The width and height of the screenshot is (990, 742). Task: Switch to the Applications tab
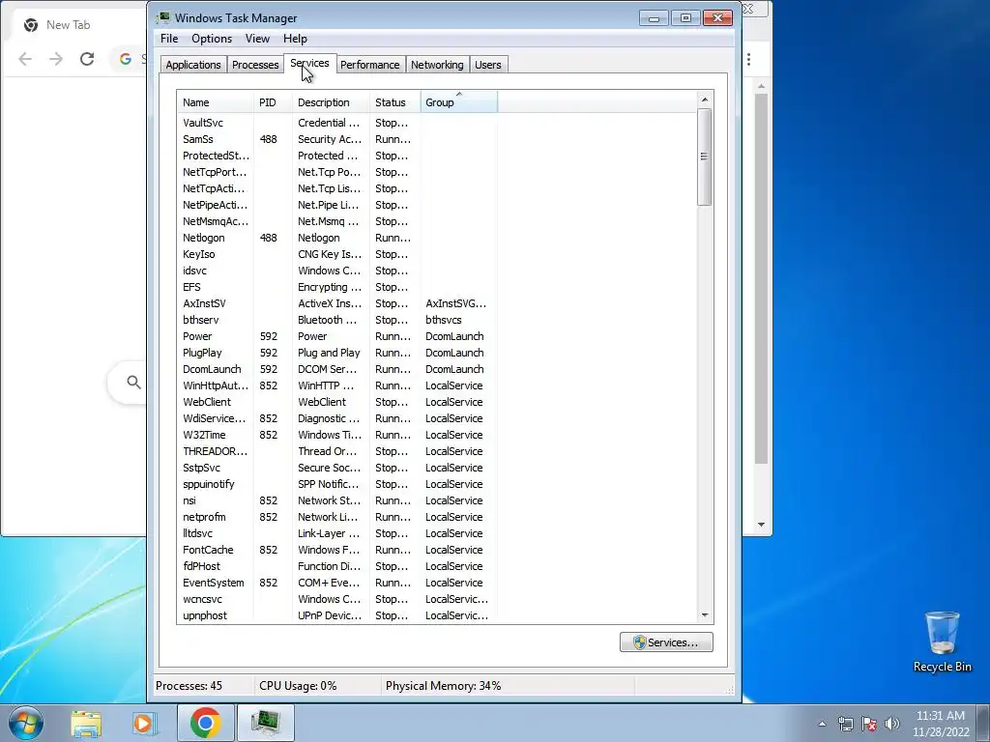pos(193,65)
